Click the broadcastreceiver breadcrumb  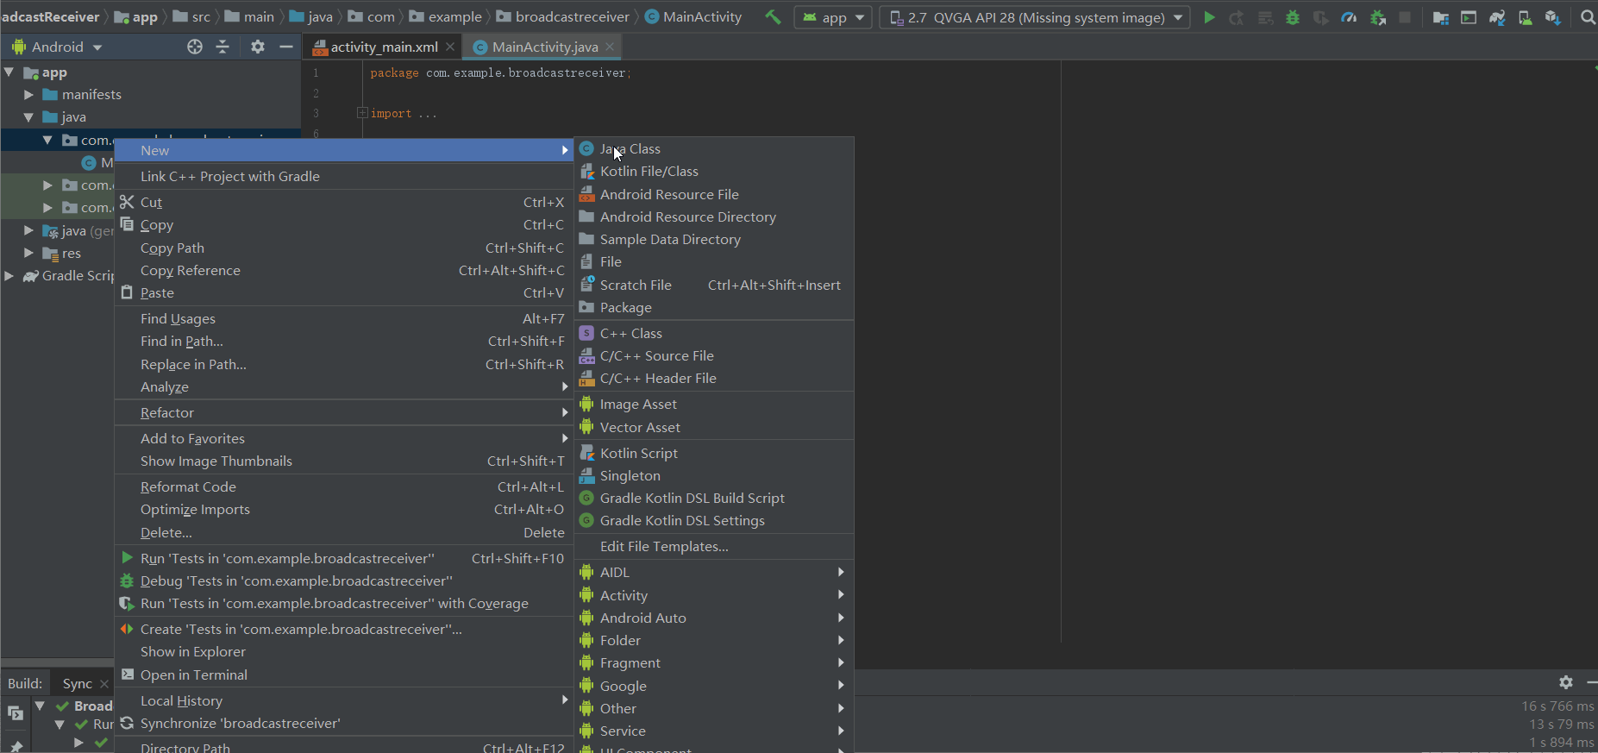pos(564,16)
